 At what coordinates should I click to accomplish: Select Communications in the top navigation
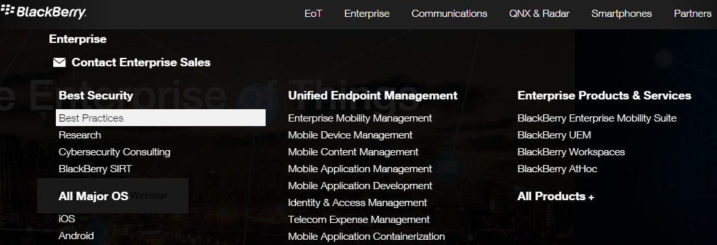pos(449,14)
